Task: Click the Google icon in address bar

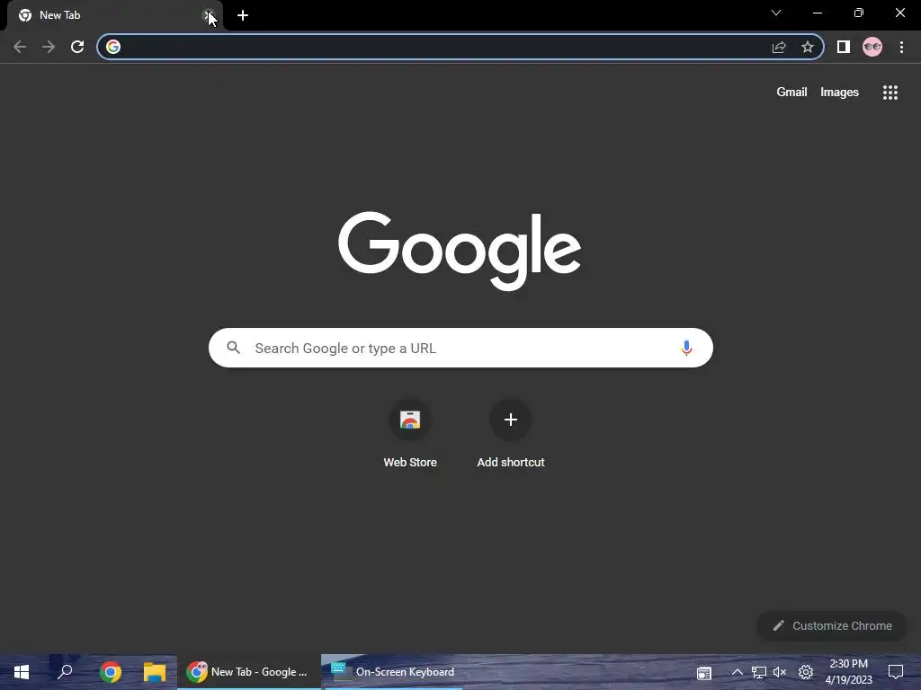Action: (113, 47)
